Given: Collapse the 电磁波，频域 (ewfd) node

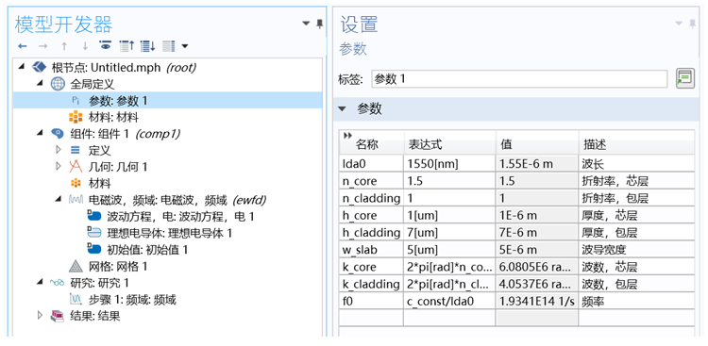Looking at the screenshot, I should coord(58,199).
